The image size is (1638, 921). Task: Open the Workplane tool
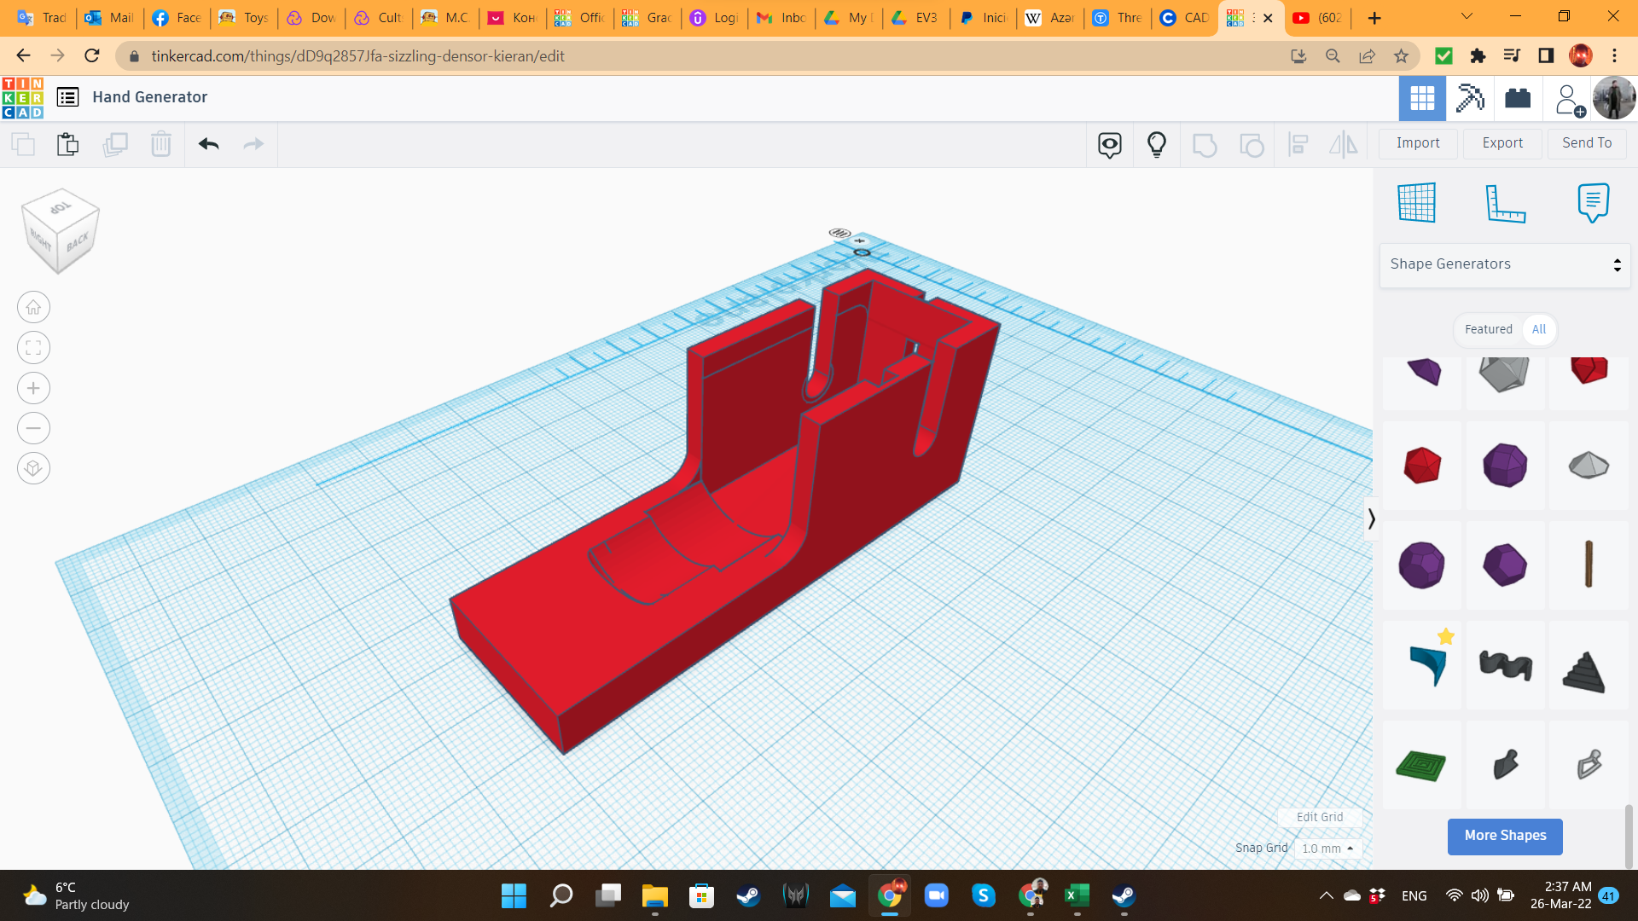coord(1416,203)
